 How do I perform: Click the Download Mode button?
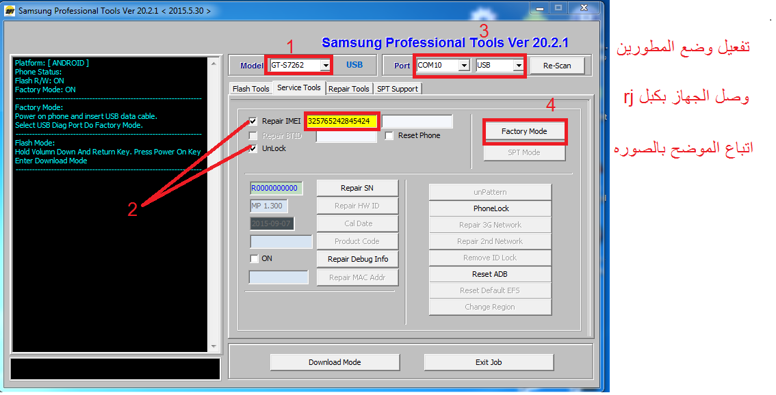(x=335, y=362)
